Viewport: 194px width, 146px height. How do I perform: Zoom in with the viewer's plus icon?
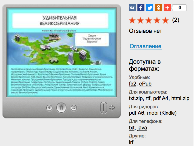pos(112,108)
